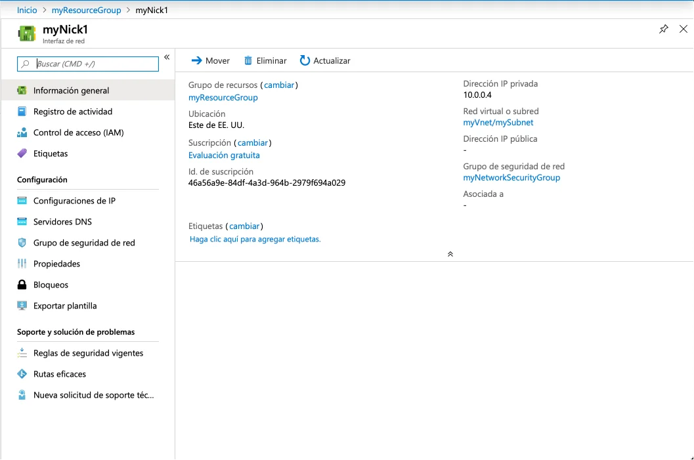
Task: Click cambiar next to Grupo de recursos
Action: coord(279,85)
